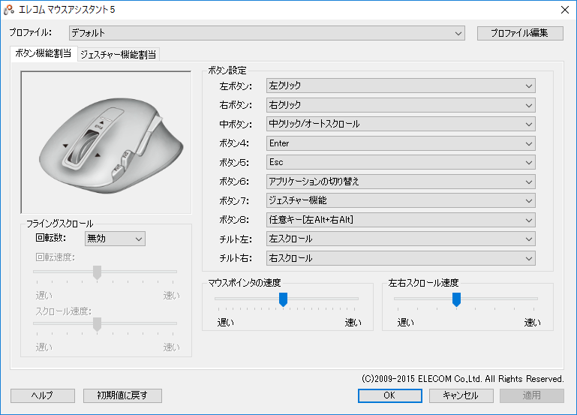Open the 中ボタン assignment dropdown
Image resolution: width=577 pixels, height=415 pixels.
coord(401,124)
